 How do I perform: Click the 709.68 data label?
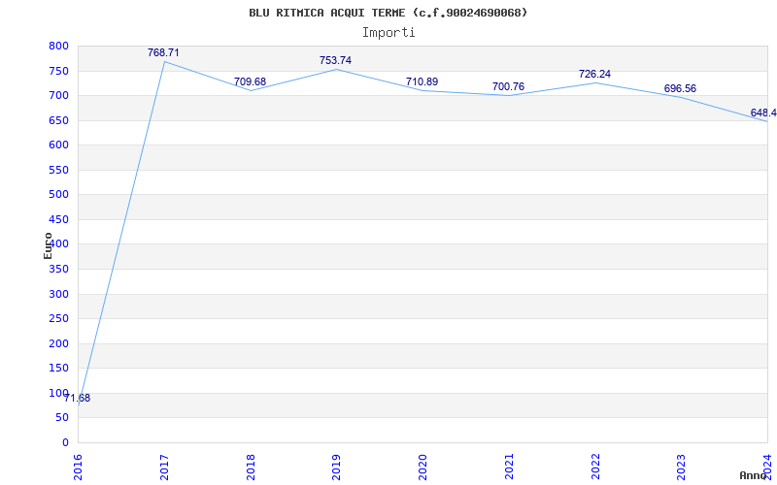pos(250,81)
